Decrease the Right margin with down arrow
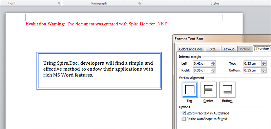 coord(213,72)
